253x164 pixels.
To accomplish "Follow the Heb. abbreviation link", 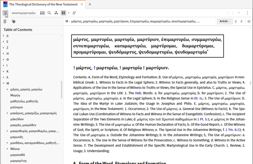I will point(138,93).
